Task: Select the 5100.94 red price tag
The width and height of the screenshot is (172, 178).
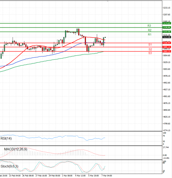Action: [167, 43]
